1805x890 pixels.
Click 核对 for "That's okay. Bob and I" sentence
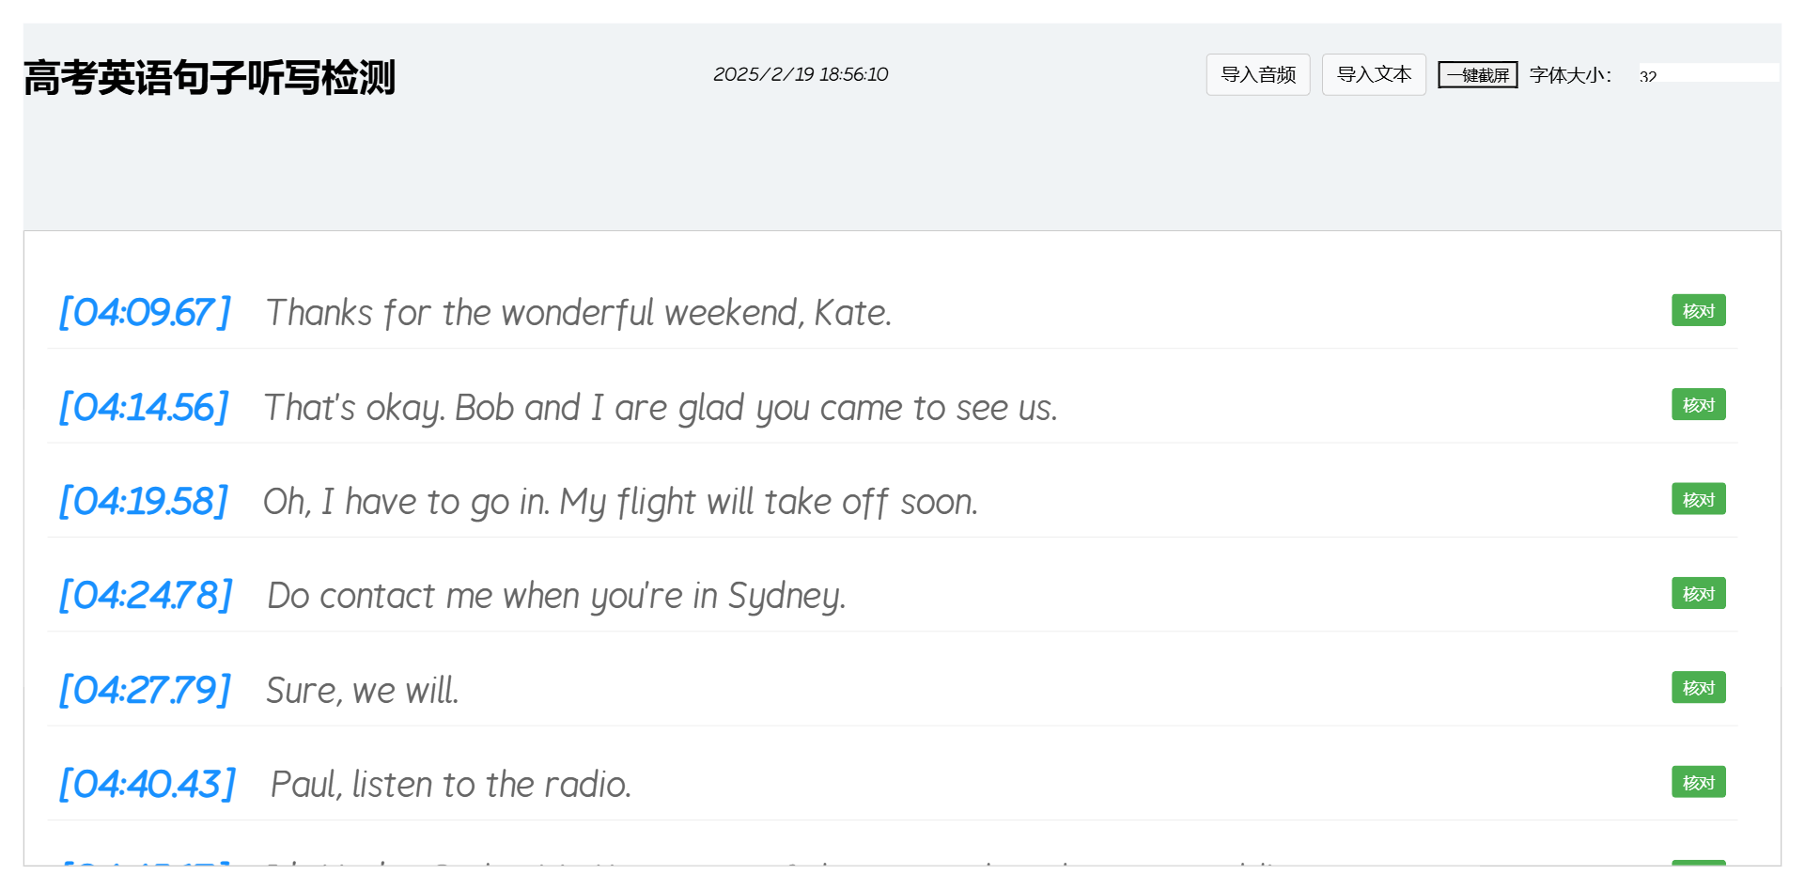pyautogui.click(x=1697, y=405)
